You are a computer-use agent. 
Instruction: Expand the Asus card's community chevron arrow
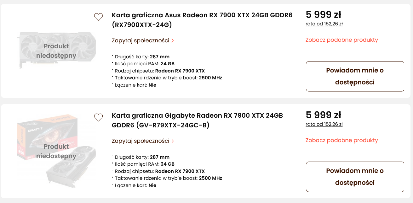[x=173, y=41]
